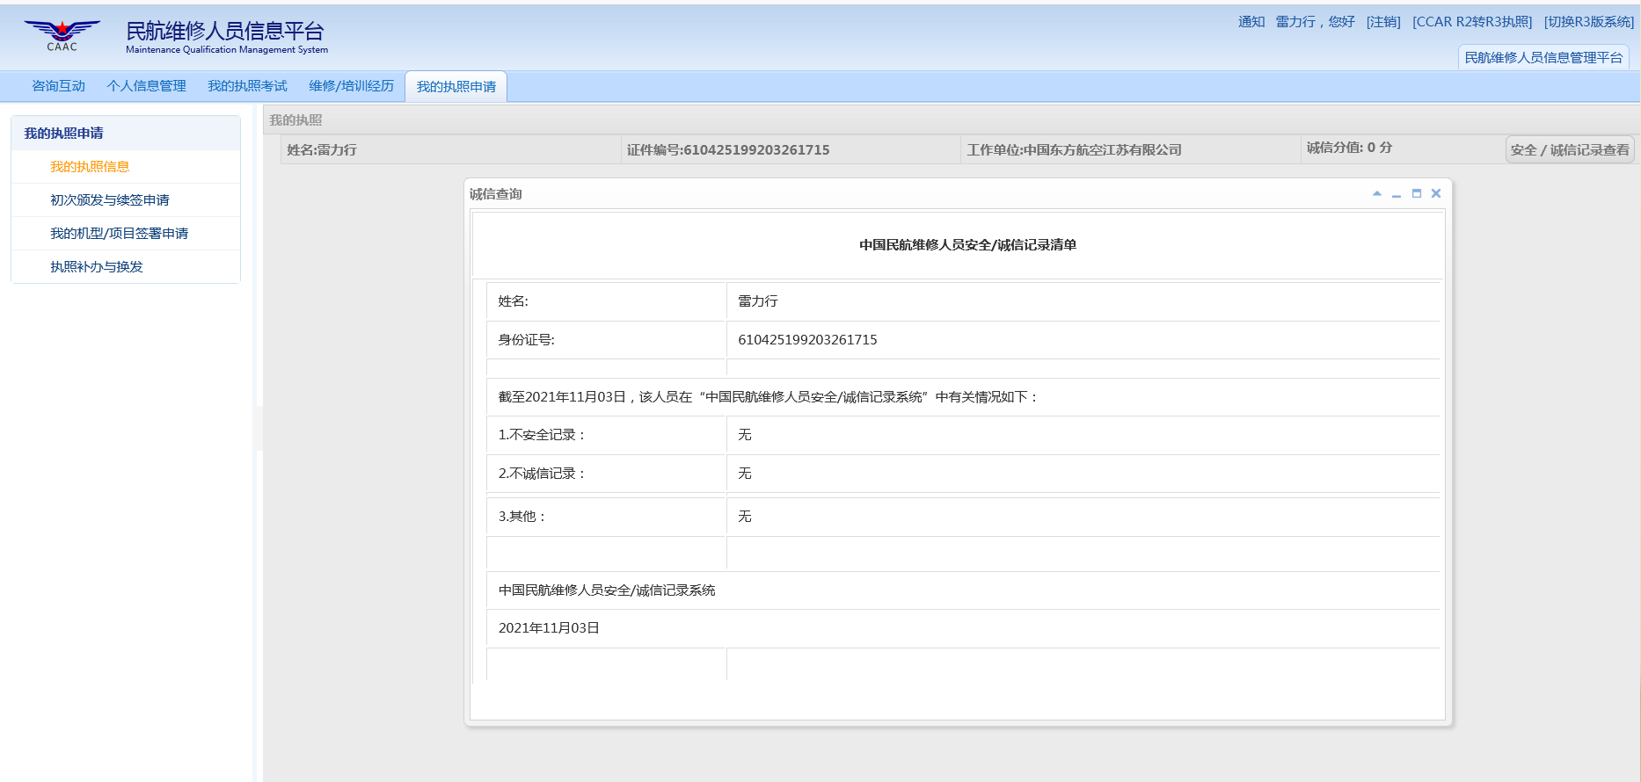
Task: Choose 我的机型/项目签署申请 from the sidebar
Action: click(x=119, y=234)
